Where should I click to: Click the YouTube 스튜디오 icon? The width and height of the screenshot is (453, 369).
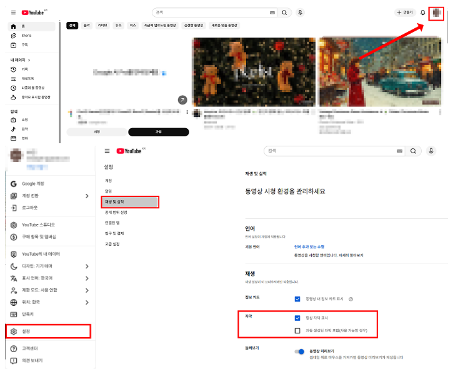pyautogui.click(x=14, y=225)
